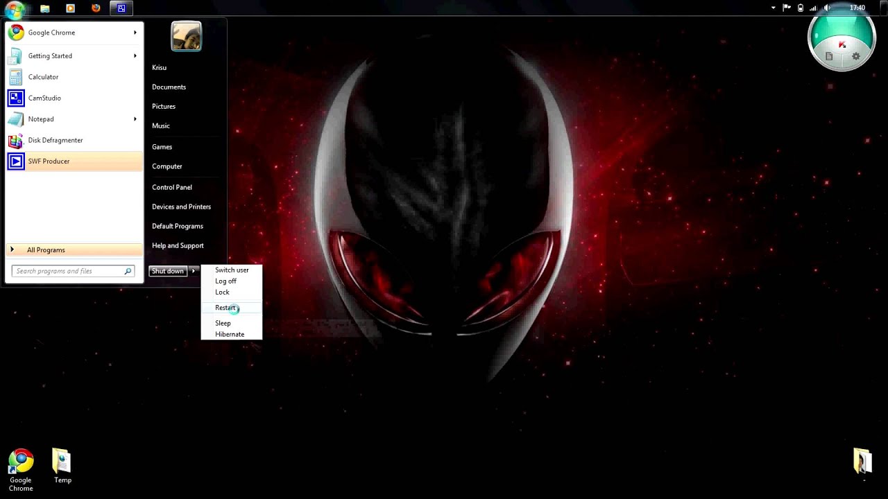888x499 pixels.
Task: Open Help and Support
Action: [178, 245]
